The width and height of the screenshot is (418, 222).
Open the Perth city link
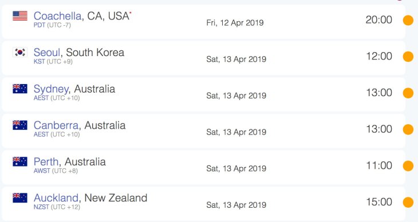pyautogui.click(x=46, y=162)
